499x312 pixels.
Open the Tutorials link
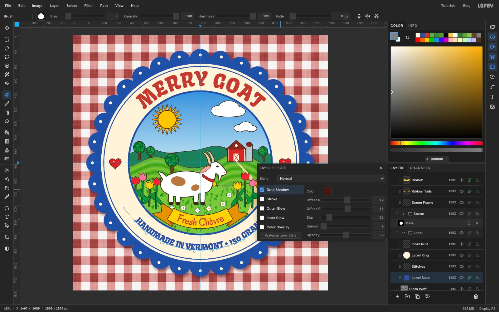tap(448, 6)
